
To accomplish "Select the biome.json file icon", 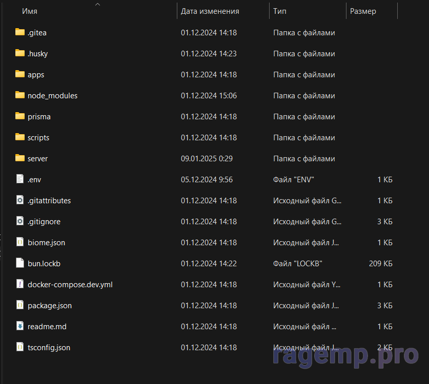I will (x=20, y=242).
